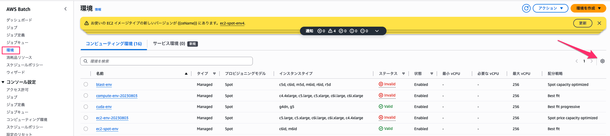Collapse the コンソール設定 section
610x136 pixels.
(3, 82)
